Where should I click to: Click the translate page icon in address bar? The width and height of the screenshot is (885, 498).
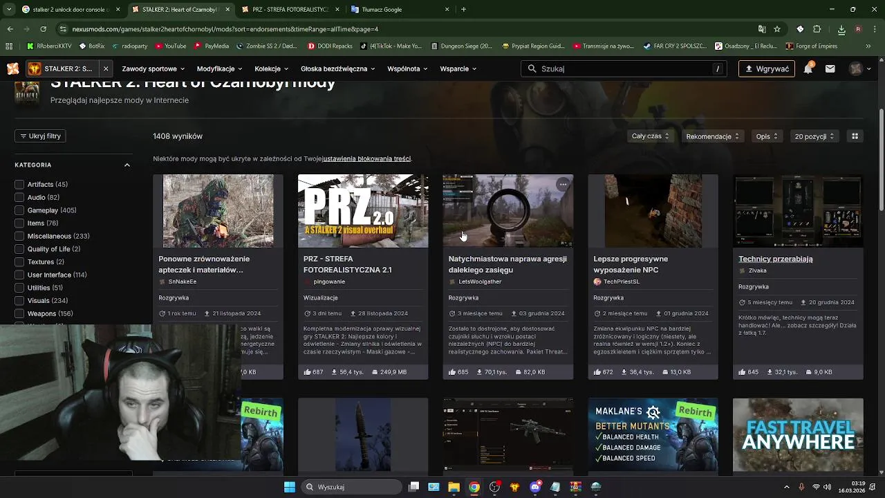(762, 29)
